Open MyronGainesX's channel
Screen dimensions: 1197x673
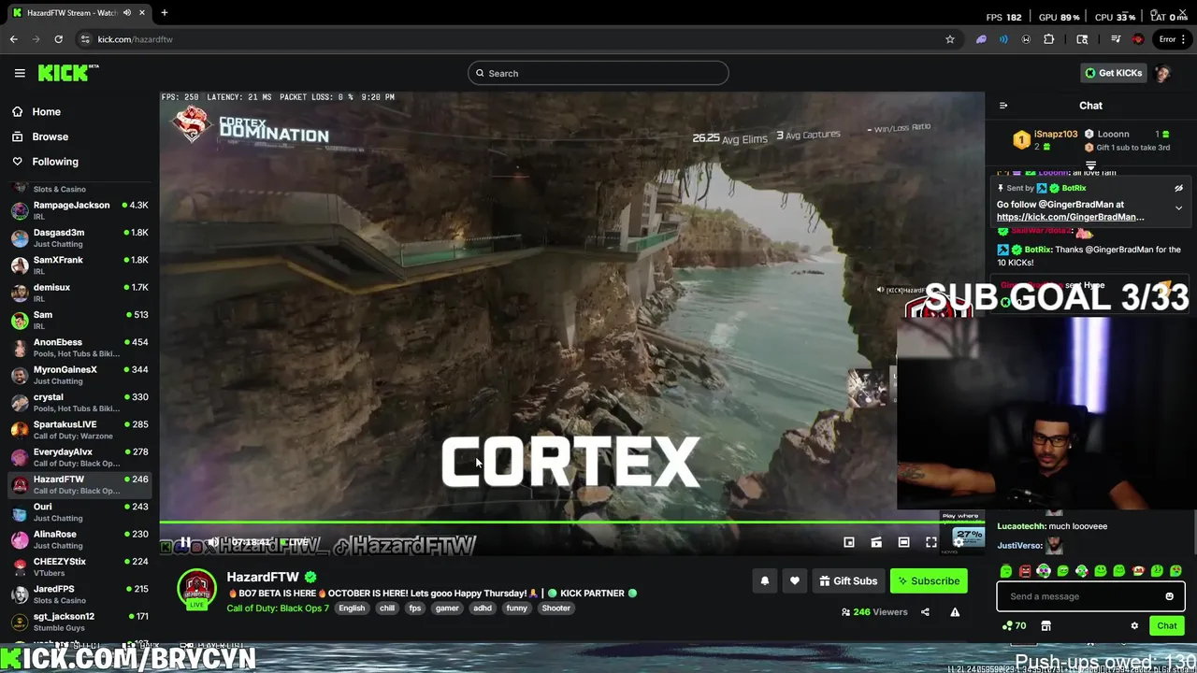coord(79,376)
